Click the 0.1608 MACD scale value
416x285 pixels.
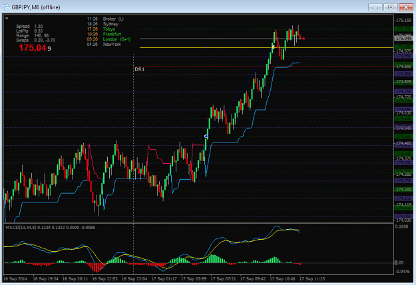click(401, 226)
